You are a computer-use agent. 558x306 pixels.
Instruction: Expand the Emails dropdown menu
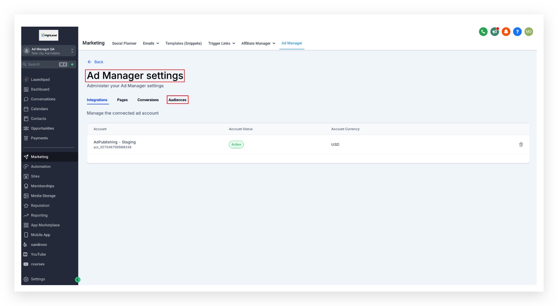pyautogui.click(x=151, y=43)
